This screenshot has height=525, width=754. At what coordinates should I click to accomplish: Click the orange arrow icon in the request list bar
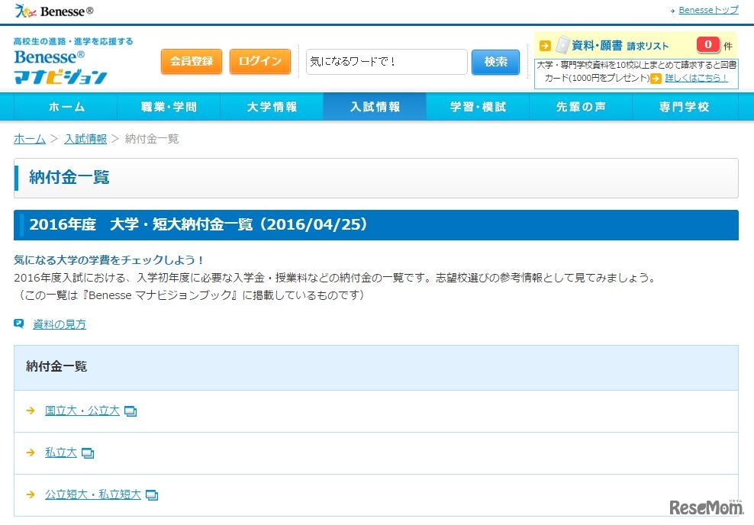[x=544, y=44]
